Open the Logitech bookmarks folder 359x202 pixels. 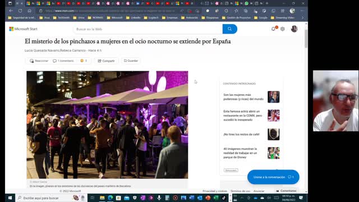[x=151, y=17]
